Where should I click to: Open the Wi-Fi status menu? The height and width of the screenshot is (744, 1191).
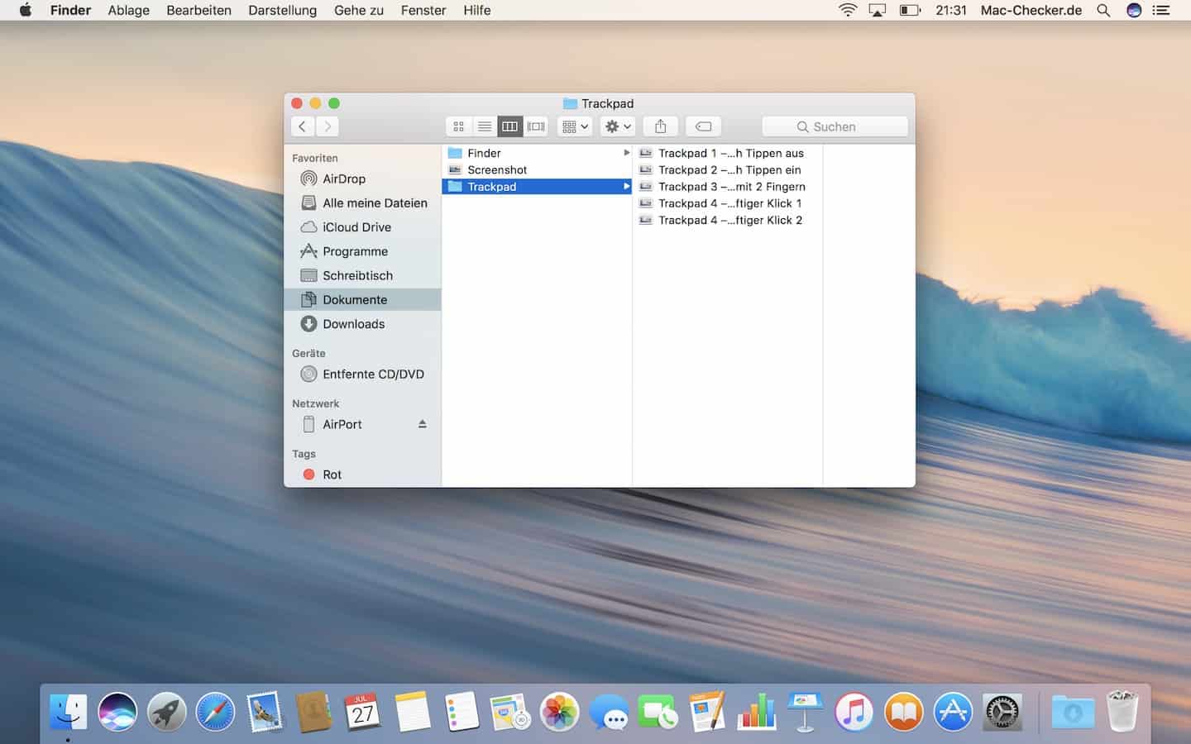point(848,10)
